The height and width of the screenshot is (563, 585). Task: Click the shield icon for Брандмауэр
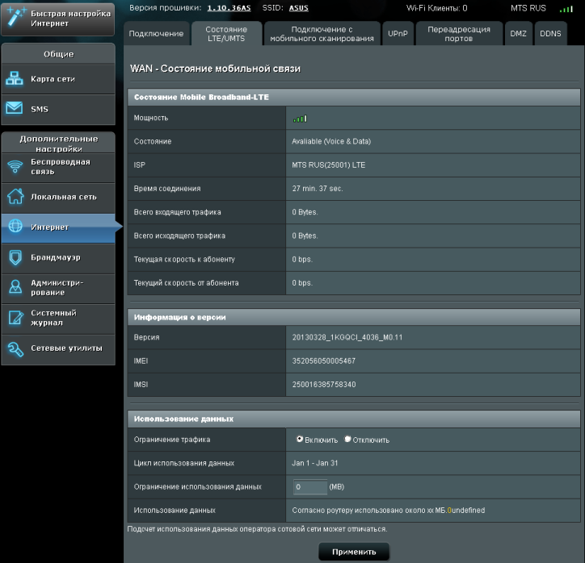(x=15, y=257)
